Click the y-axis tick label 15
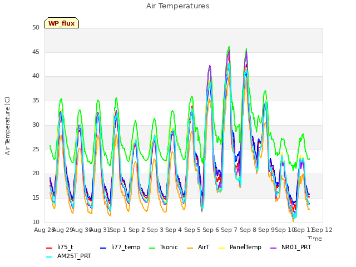The image size is (356, 267). (x=36, y=198)
